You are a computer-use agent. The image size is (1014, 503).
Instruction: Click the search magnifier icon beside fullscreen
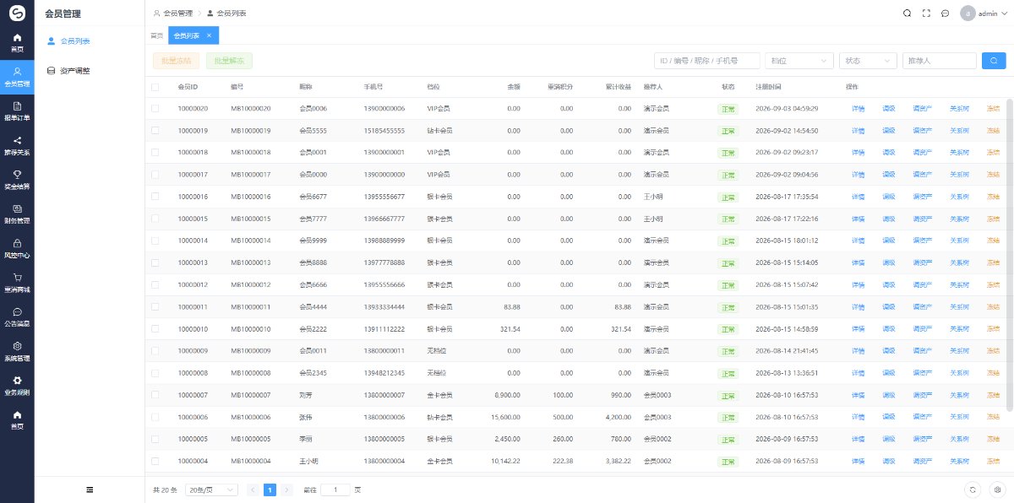[x=907, y=14]
